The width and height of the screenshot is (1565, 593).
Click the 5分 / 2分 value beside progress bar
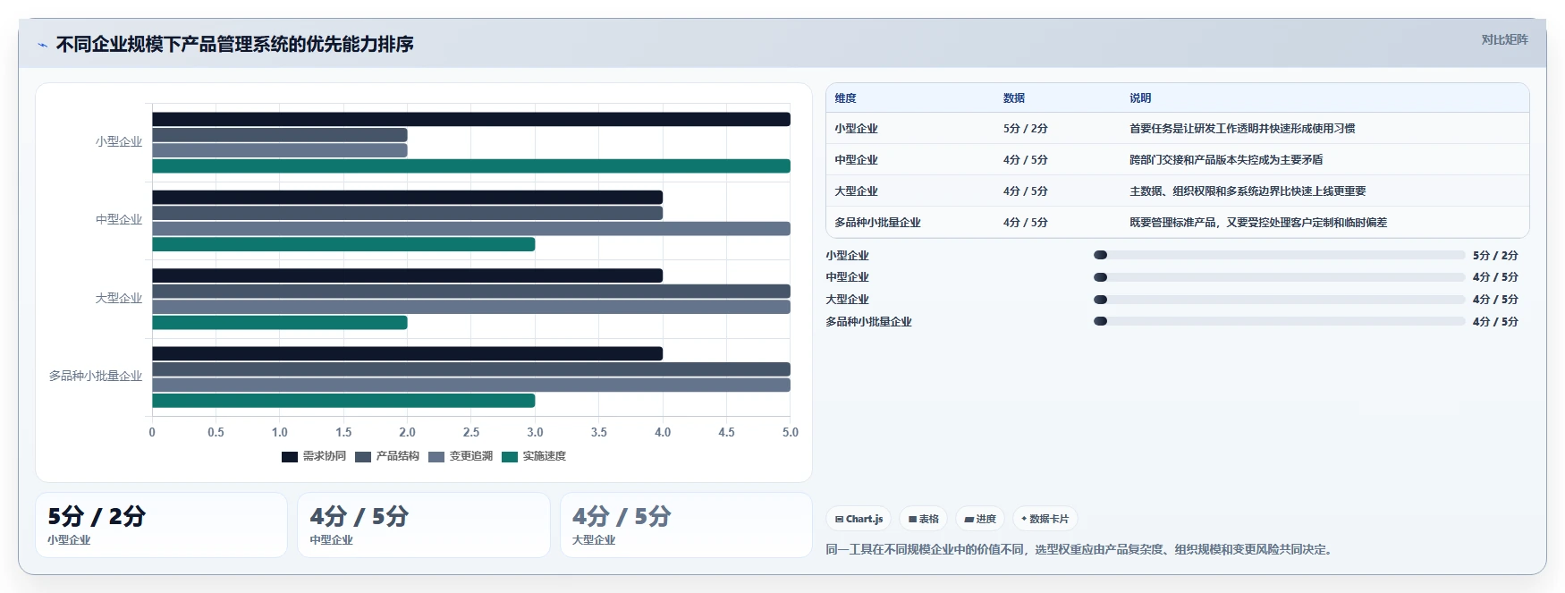tap(1495, 256)
